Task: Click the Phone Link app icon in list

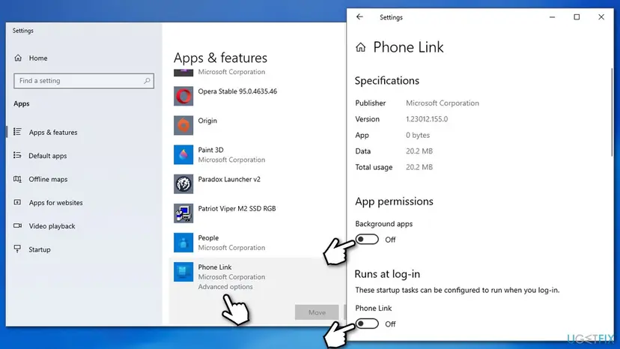Action: [x=183, y=272]
